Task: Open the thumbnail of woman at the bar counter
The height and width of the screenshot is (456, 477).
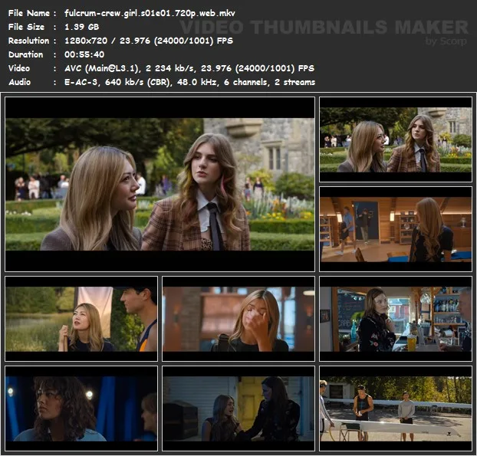Action: click(396, 319)
